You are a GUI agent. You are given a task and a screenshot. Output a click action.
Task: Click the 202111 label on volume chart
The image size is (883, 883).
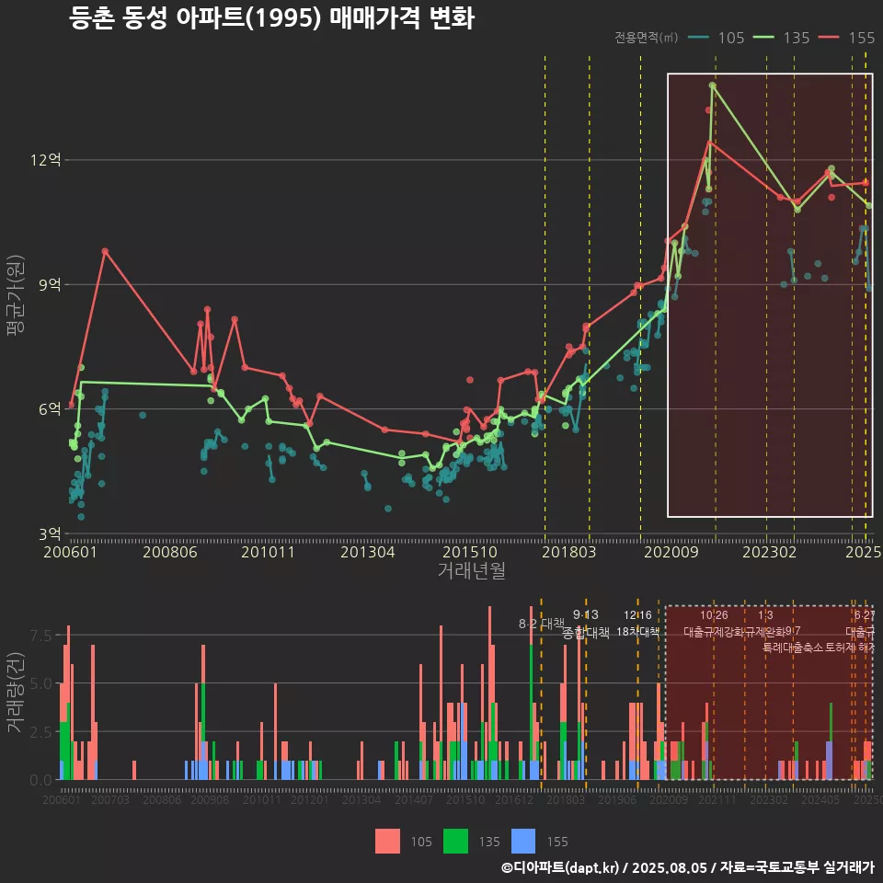point(717,799)
